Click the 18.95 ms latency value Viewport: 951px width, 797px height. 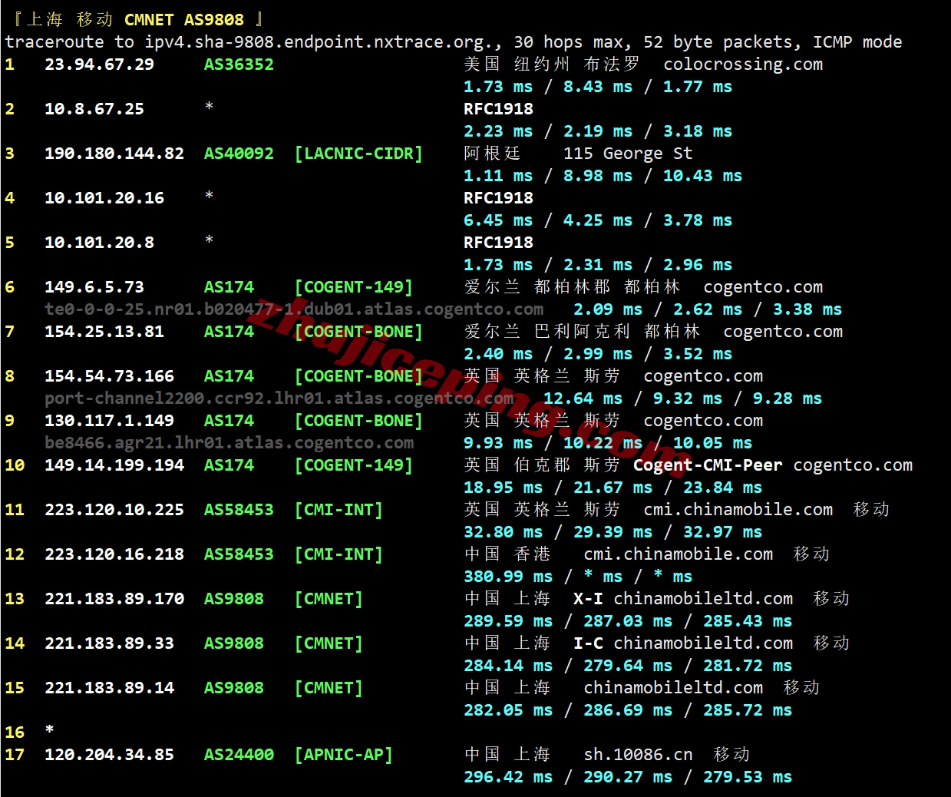503,488
